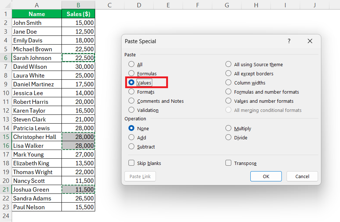The width and height of the screenshot is (340, 222).
Task: Click the Name header cell
Action: [37, 14]
